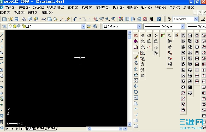Select the Match Properties brush icon
Image resolution: width=206 pixels, height=132 pixels.
61,19
